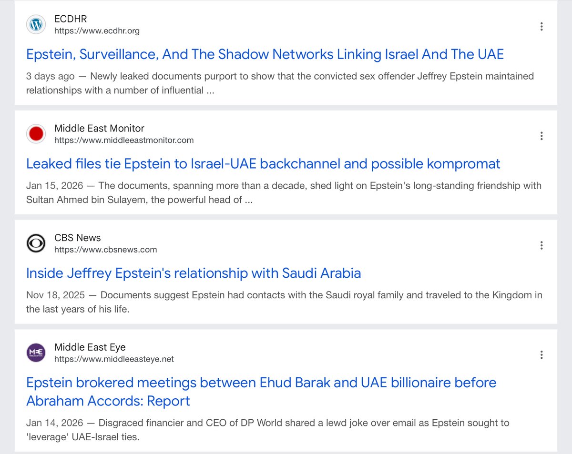Click the '3 days ago' snippet about leaked documents
This screenshot has height=454, width=572.
tap(280, 83)
